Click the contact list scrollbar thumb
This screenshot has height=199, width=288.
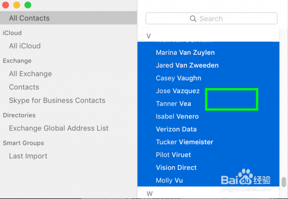284,182
